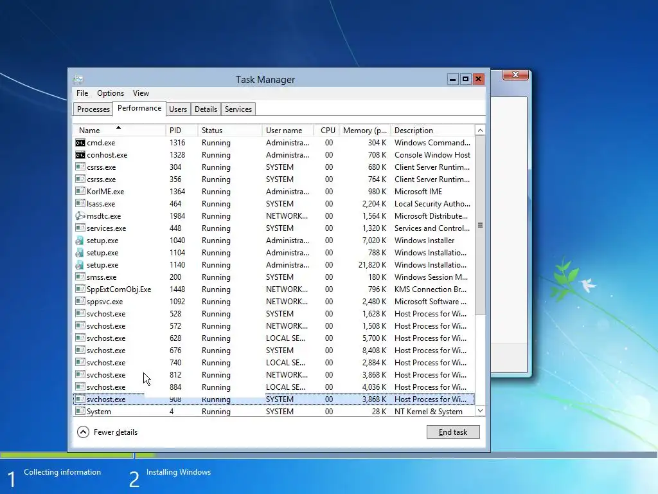Click the 8,408 K memory value
658x494 pixels.
pos(374,350)
